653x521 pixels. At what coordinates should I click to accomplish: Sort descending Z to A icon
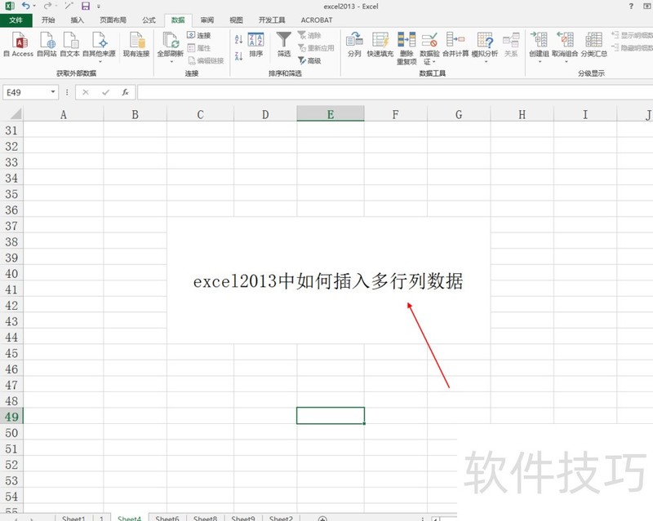pyautogui.click(x=238, y=55)
